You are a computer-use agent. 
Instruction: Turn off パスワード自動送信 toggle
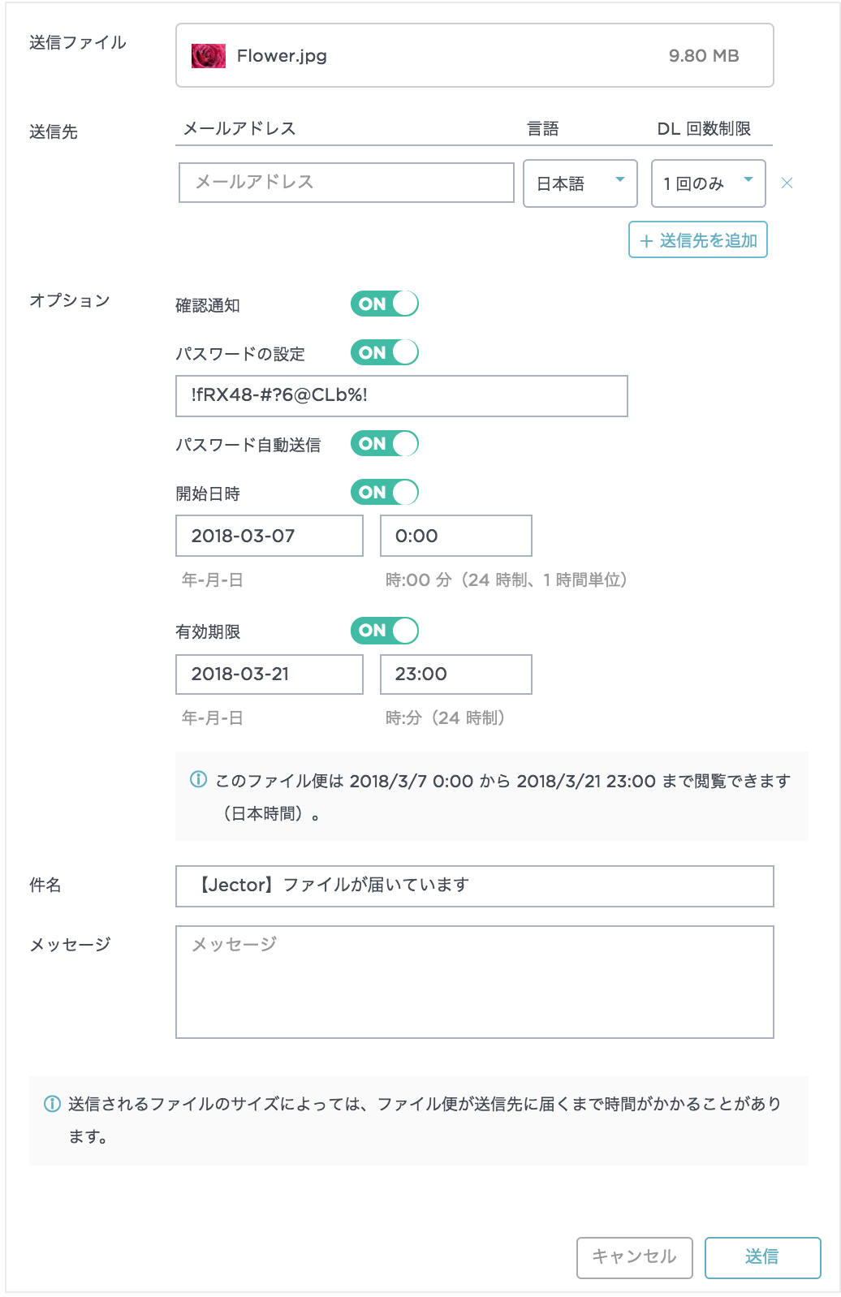tap(385, 443)
